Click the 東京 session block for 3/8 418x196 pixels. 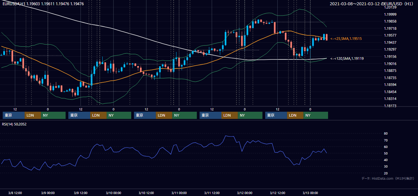click(14, 115)
